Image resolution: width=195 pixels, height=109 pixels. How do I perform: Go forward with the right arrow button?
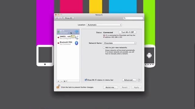pos(60,18)
